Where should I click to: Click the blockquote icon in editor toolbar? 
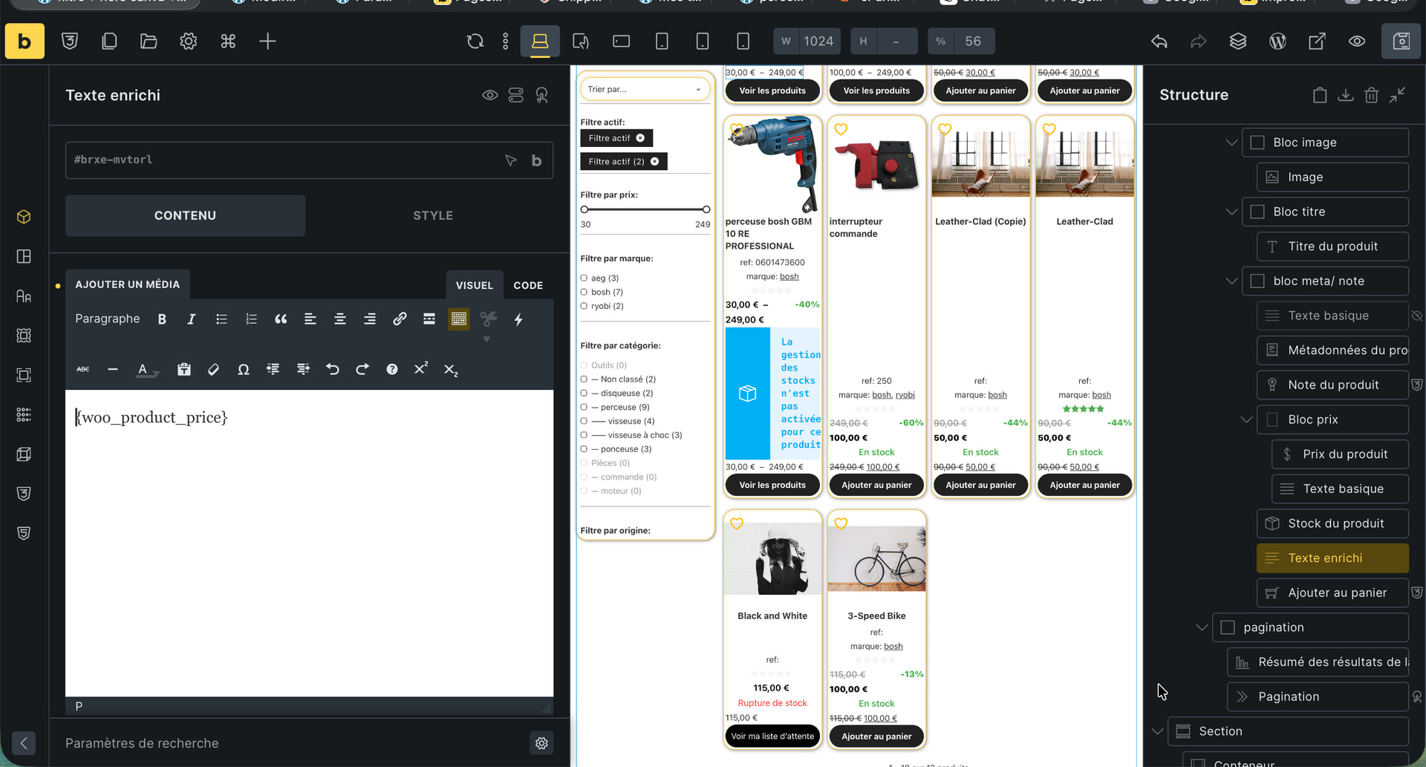point(281,319)
